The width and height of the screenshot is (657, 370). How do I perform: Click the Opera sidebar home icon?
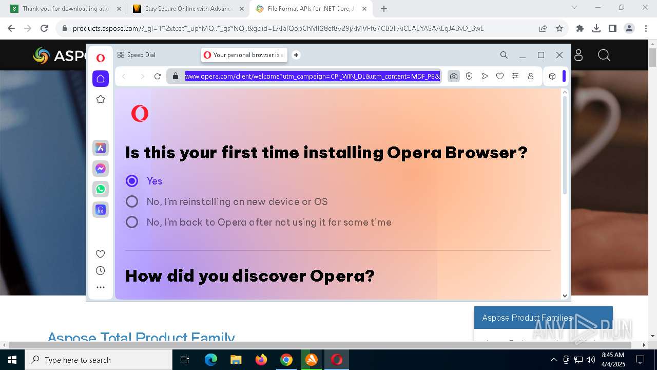pyautogui.click(x=101, y=78)
